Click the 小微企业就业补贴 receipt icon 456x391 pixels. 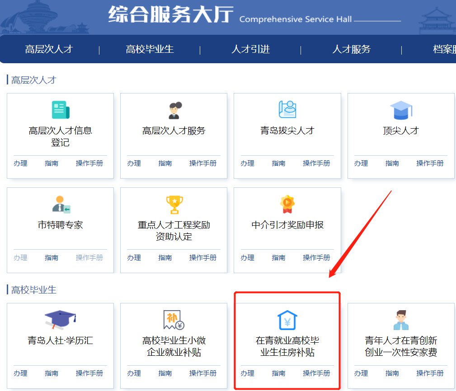pos(174,320)
